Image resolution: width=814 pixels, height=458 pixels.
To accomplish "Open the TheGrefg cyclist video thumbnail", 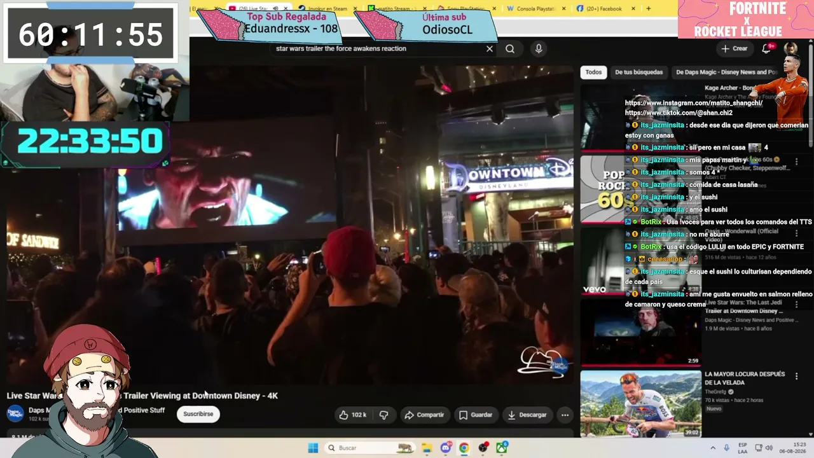I will [x=641, y=404].
